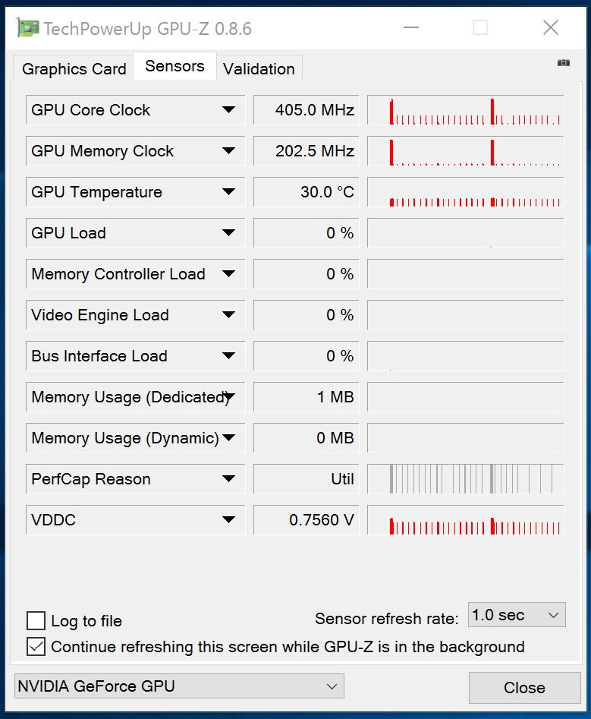
Task: Click the Close button
Action: pyautogui.click(x=524, y=687)
